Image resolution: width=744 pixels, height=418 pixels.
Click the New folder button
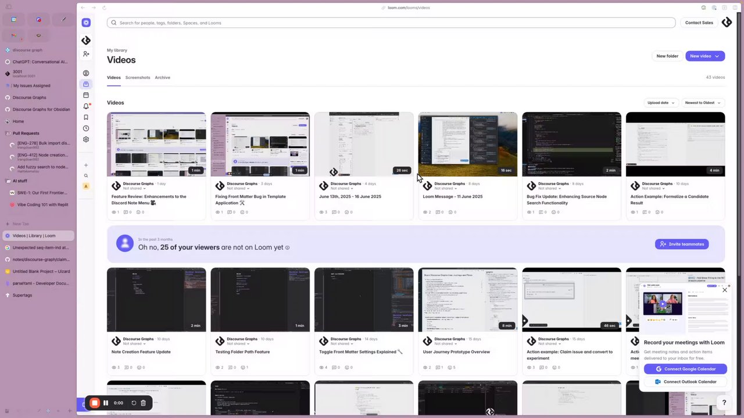coord(667,56)
